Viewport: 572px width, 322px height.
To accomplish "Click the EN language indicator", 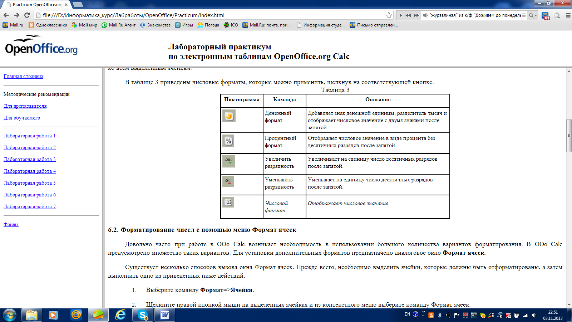I will [x=407, y=314].
